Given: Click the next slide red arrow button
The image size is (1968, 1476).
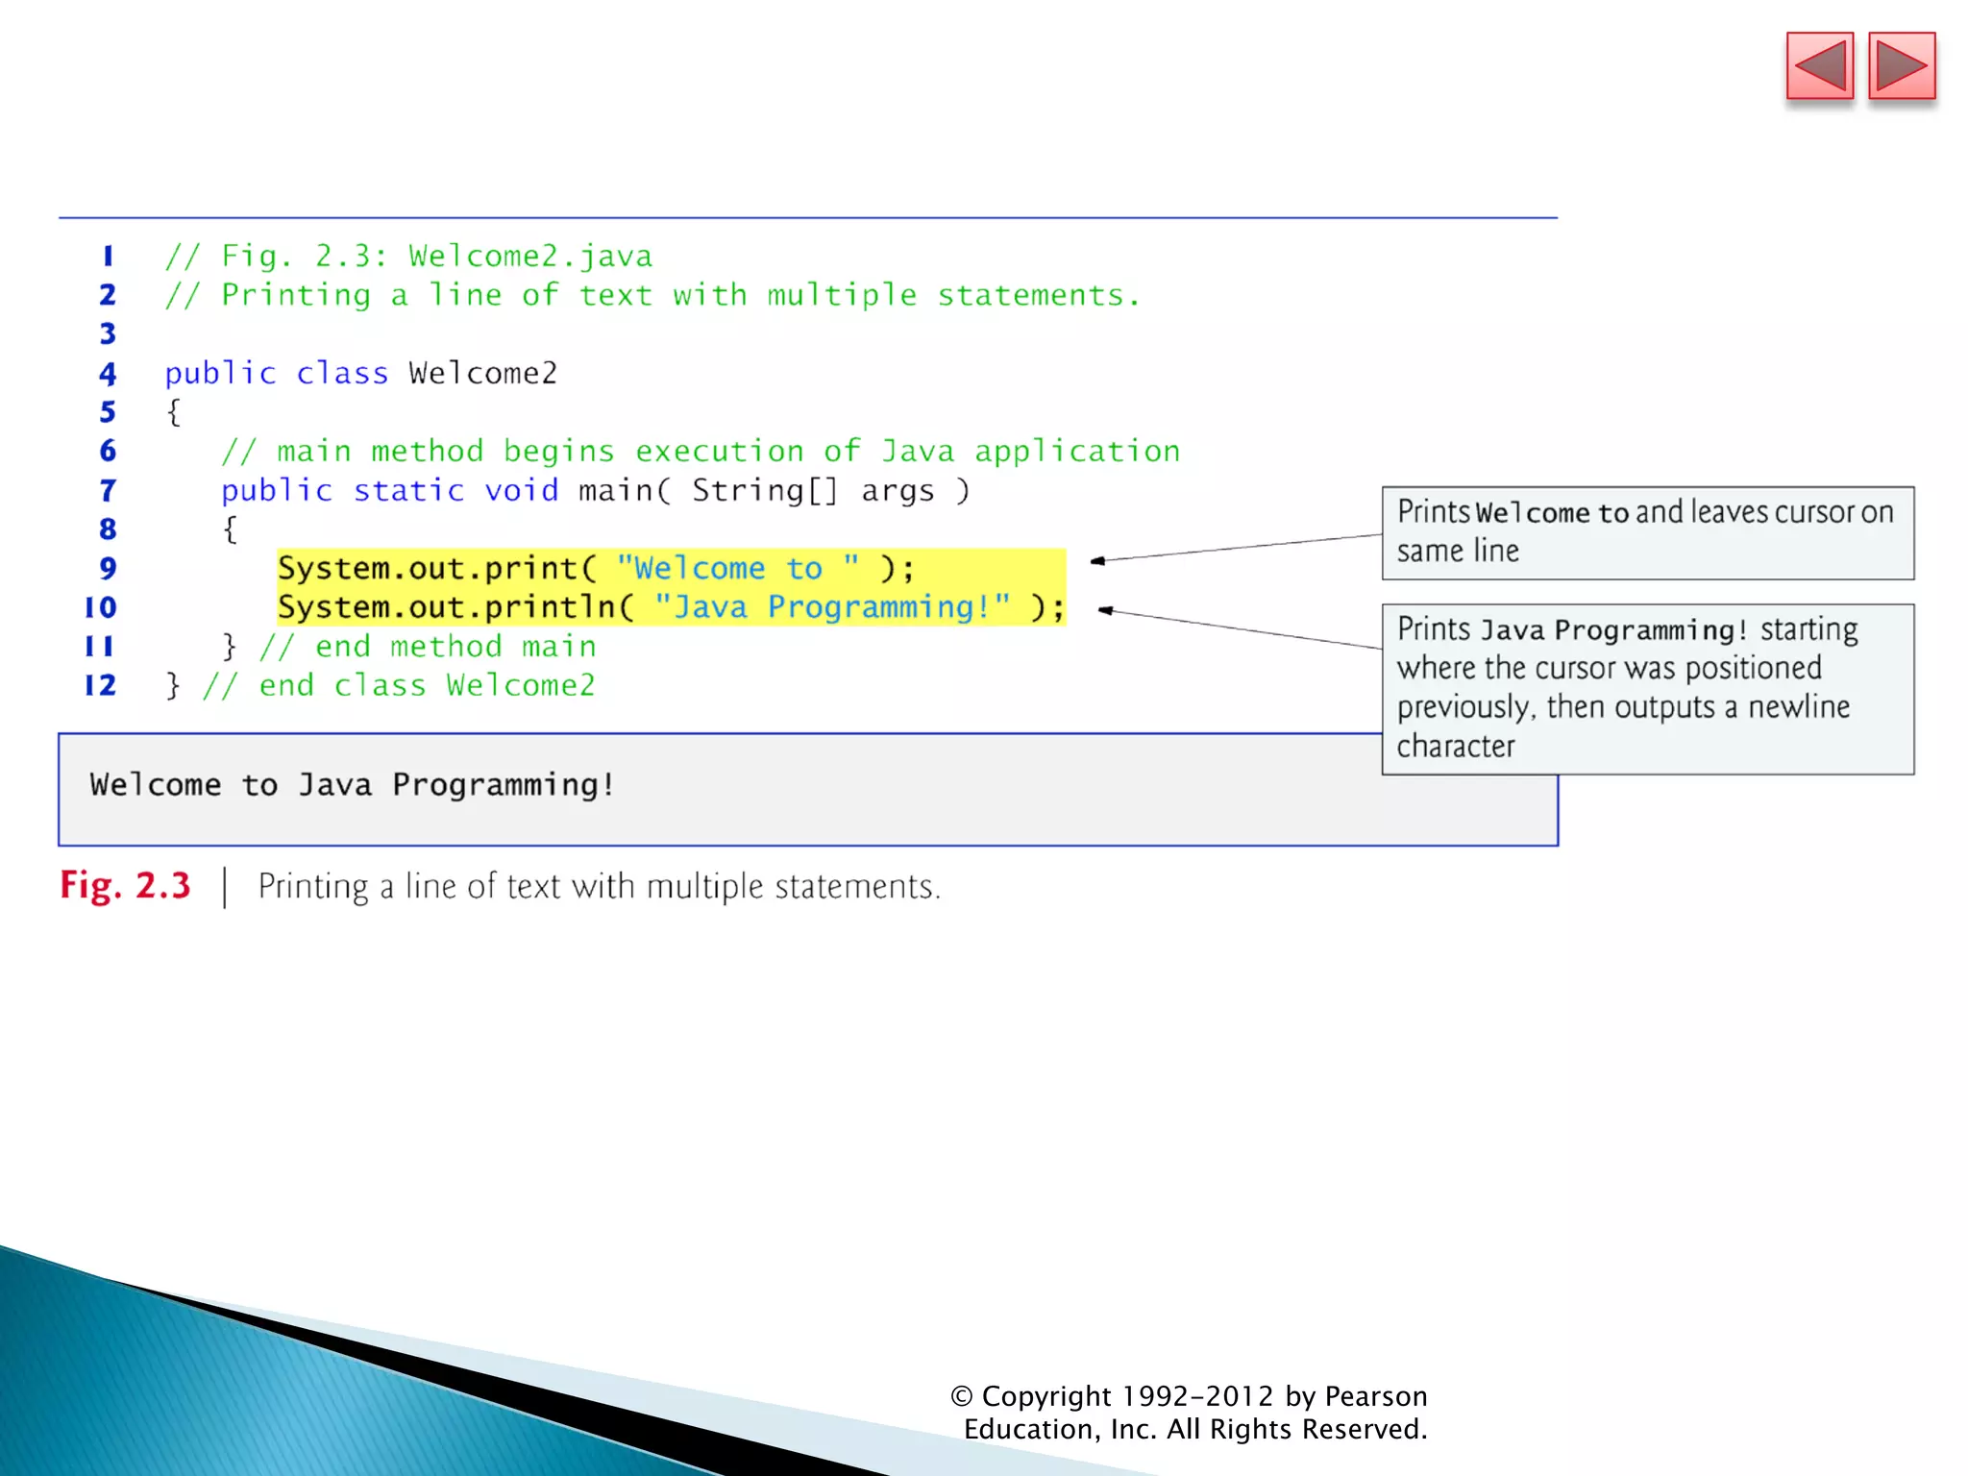Looking at the screenshot, I should click(x=1901, y=65).
